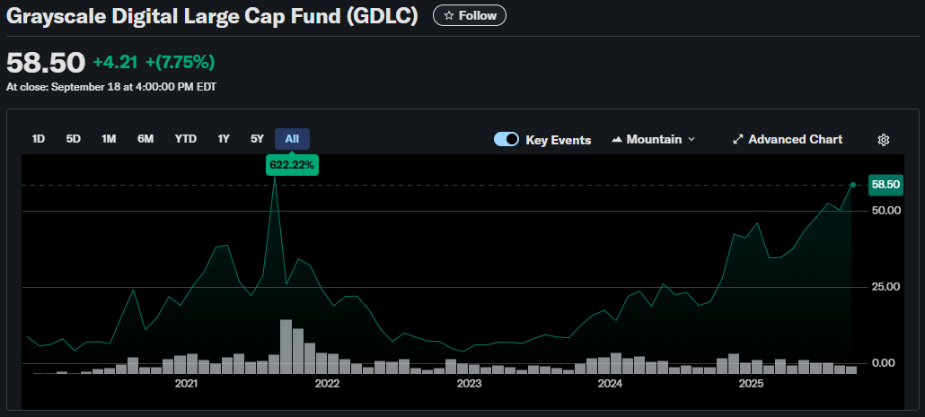Image resolution: width=925 pixels, height=417 pixels.
Task: Switch chart to 6M range
Action: click(x=145, y=139)
